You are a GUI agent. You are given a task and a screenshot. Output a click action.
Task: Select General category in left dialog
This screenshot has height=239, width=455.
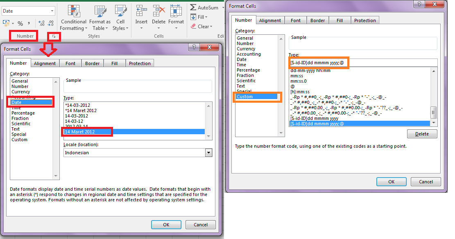click(20, 81)
